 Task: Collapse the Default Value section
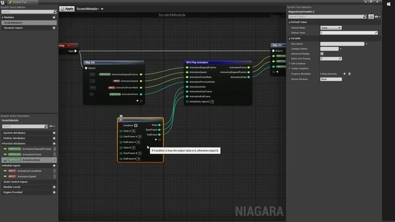[289, 22]
